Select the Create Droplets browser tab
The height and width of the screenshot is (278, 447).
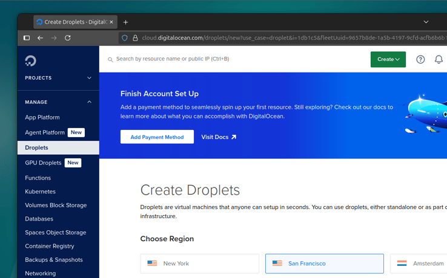75,22
